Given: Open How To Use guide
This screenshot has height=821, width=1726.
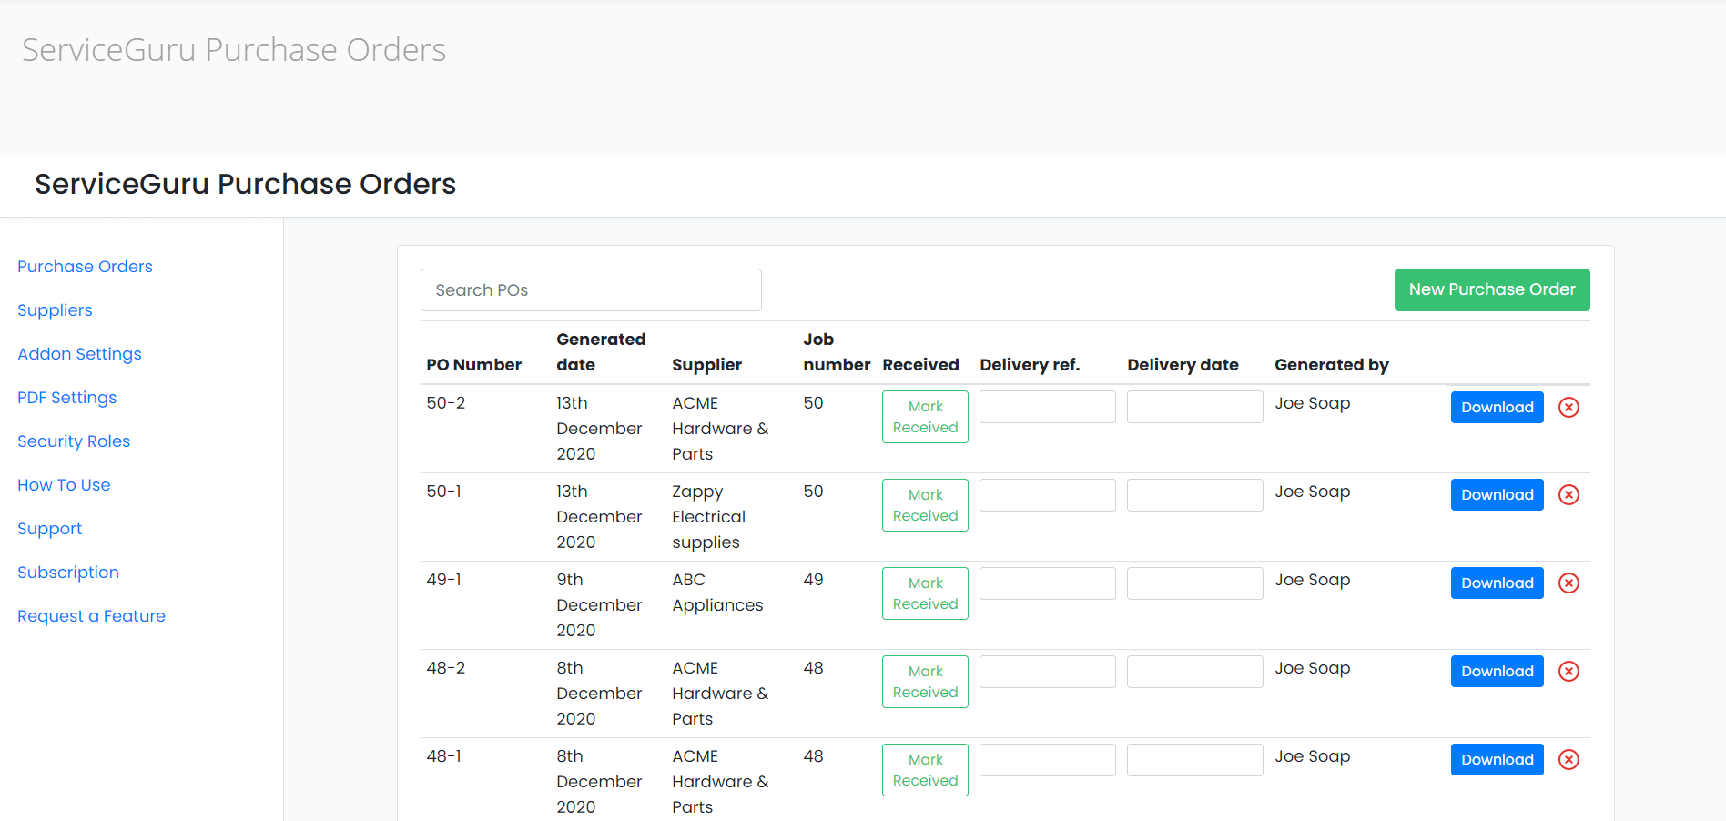Looking at the screenshot, I should (64, 485).
